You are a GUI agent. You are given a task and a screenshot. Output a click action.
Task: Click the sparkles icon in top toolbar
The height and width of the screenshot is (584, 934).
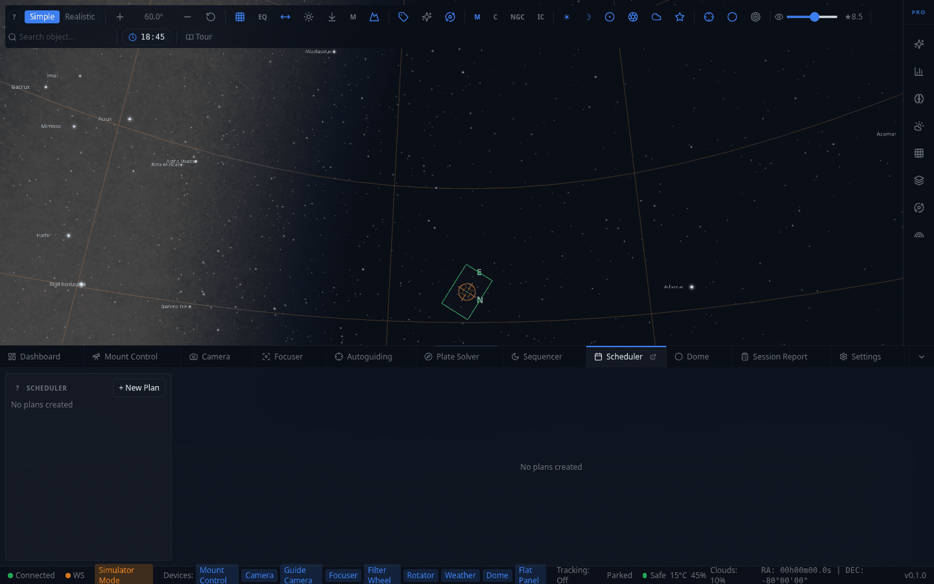[x=427, y=17]
